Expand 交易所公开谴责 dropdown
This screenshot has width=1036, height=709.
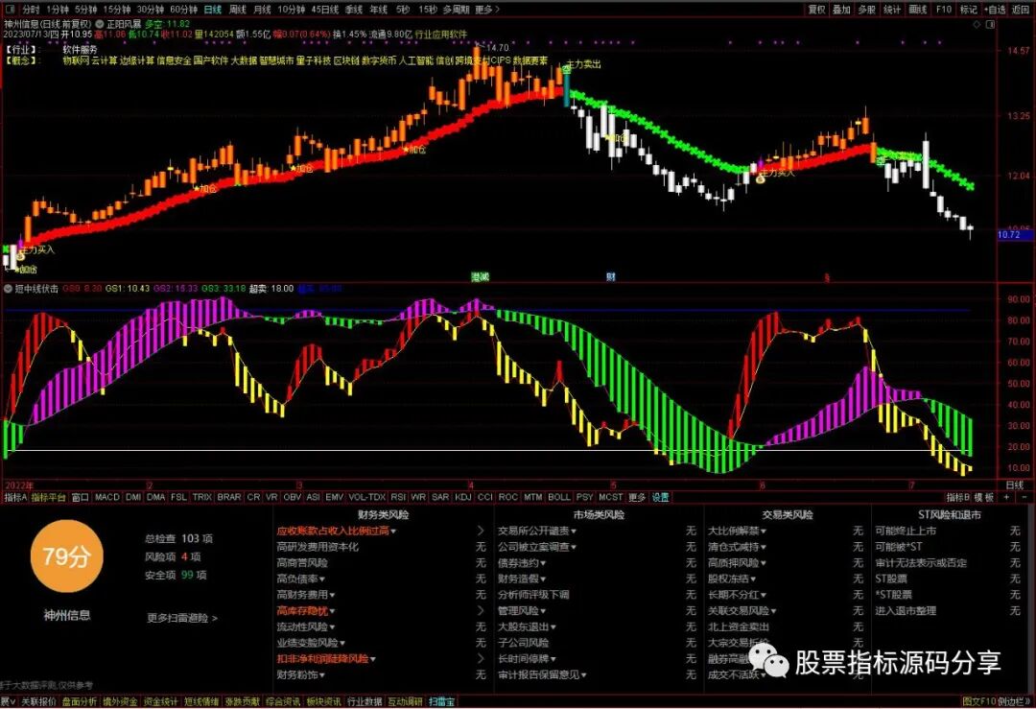(574, 532)
